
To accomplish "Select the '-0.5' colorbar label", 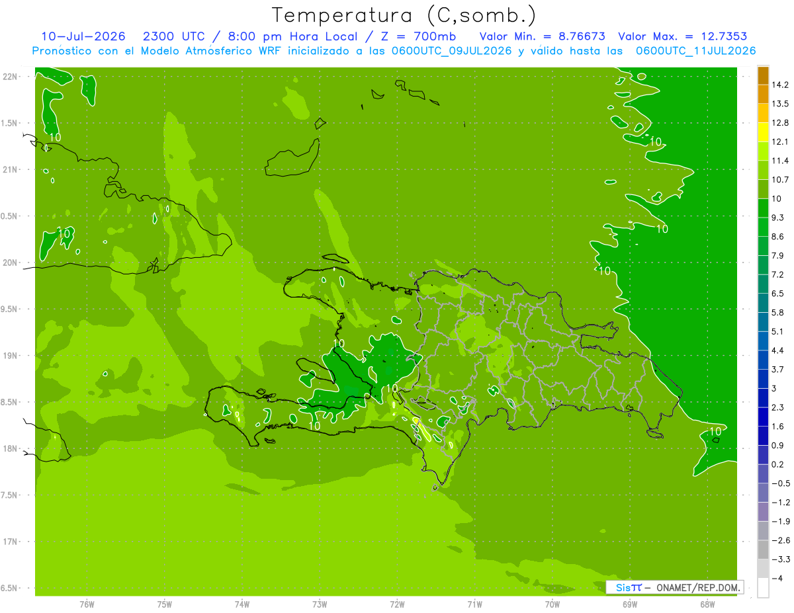I will click(780, 483).
